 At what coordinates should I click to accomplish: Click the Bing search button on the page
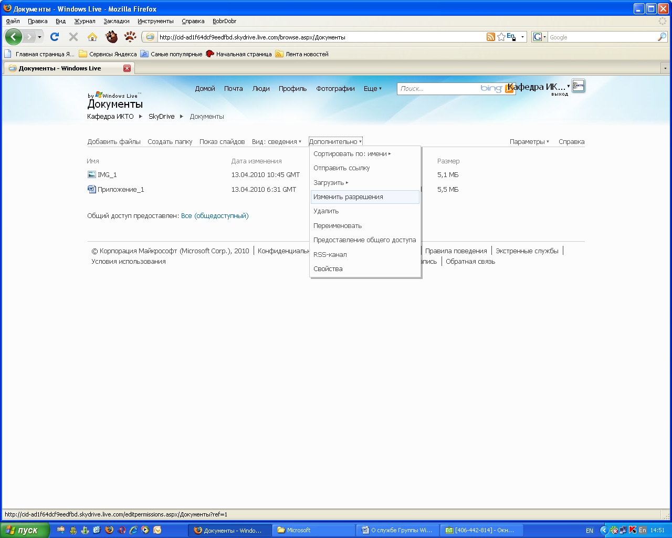[509, 89]
